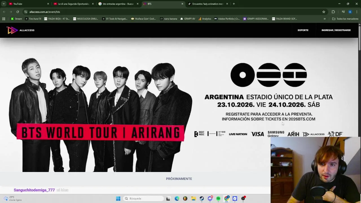361x203 pixels.
Task: Click the Live Nation sponsor logo
Action: [x=238, y=134]
